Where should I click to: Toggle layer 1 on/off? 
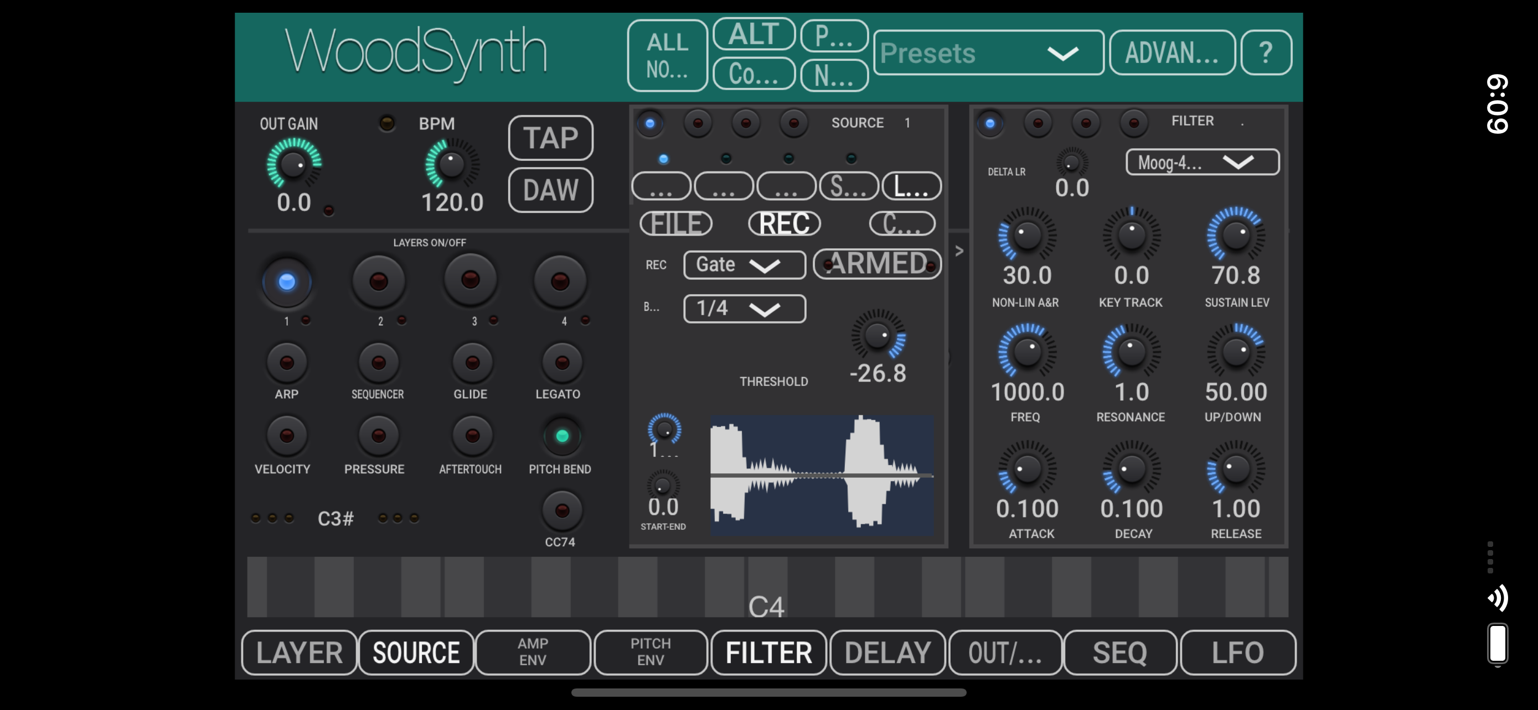pos(287,281)
